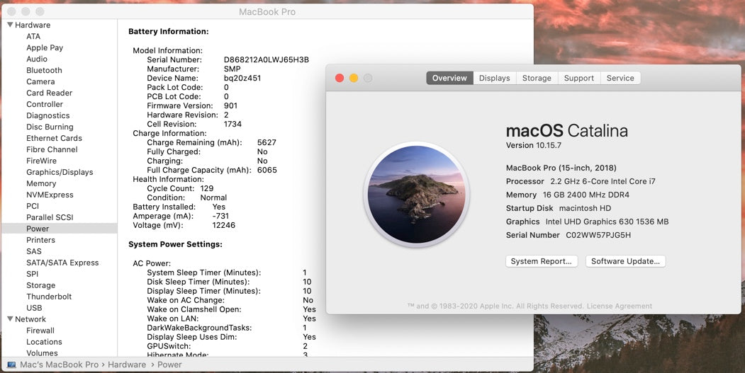This screenshot has height=373, width=745.
Task: Select PCI in the sidebar
Action: click(x=33, y=206)
